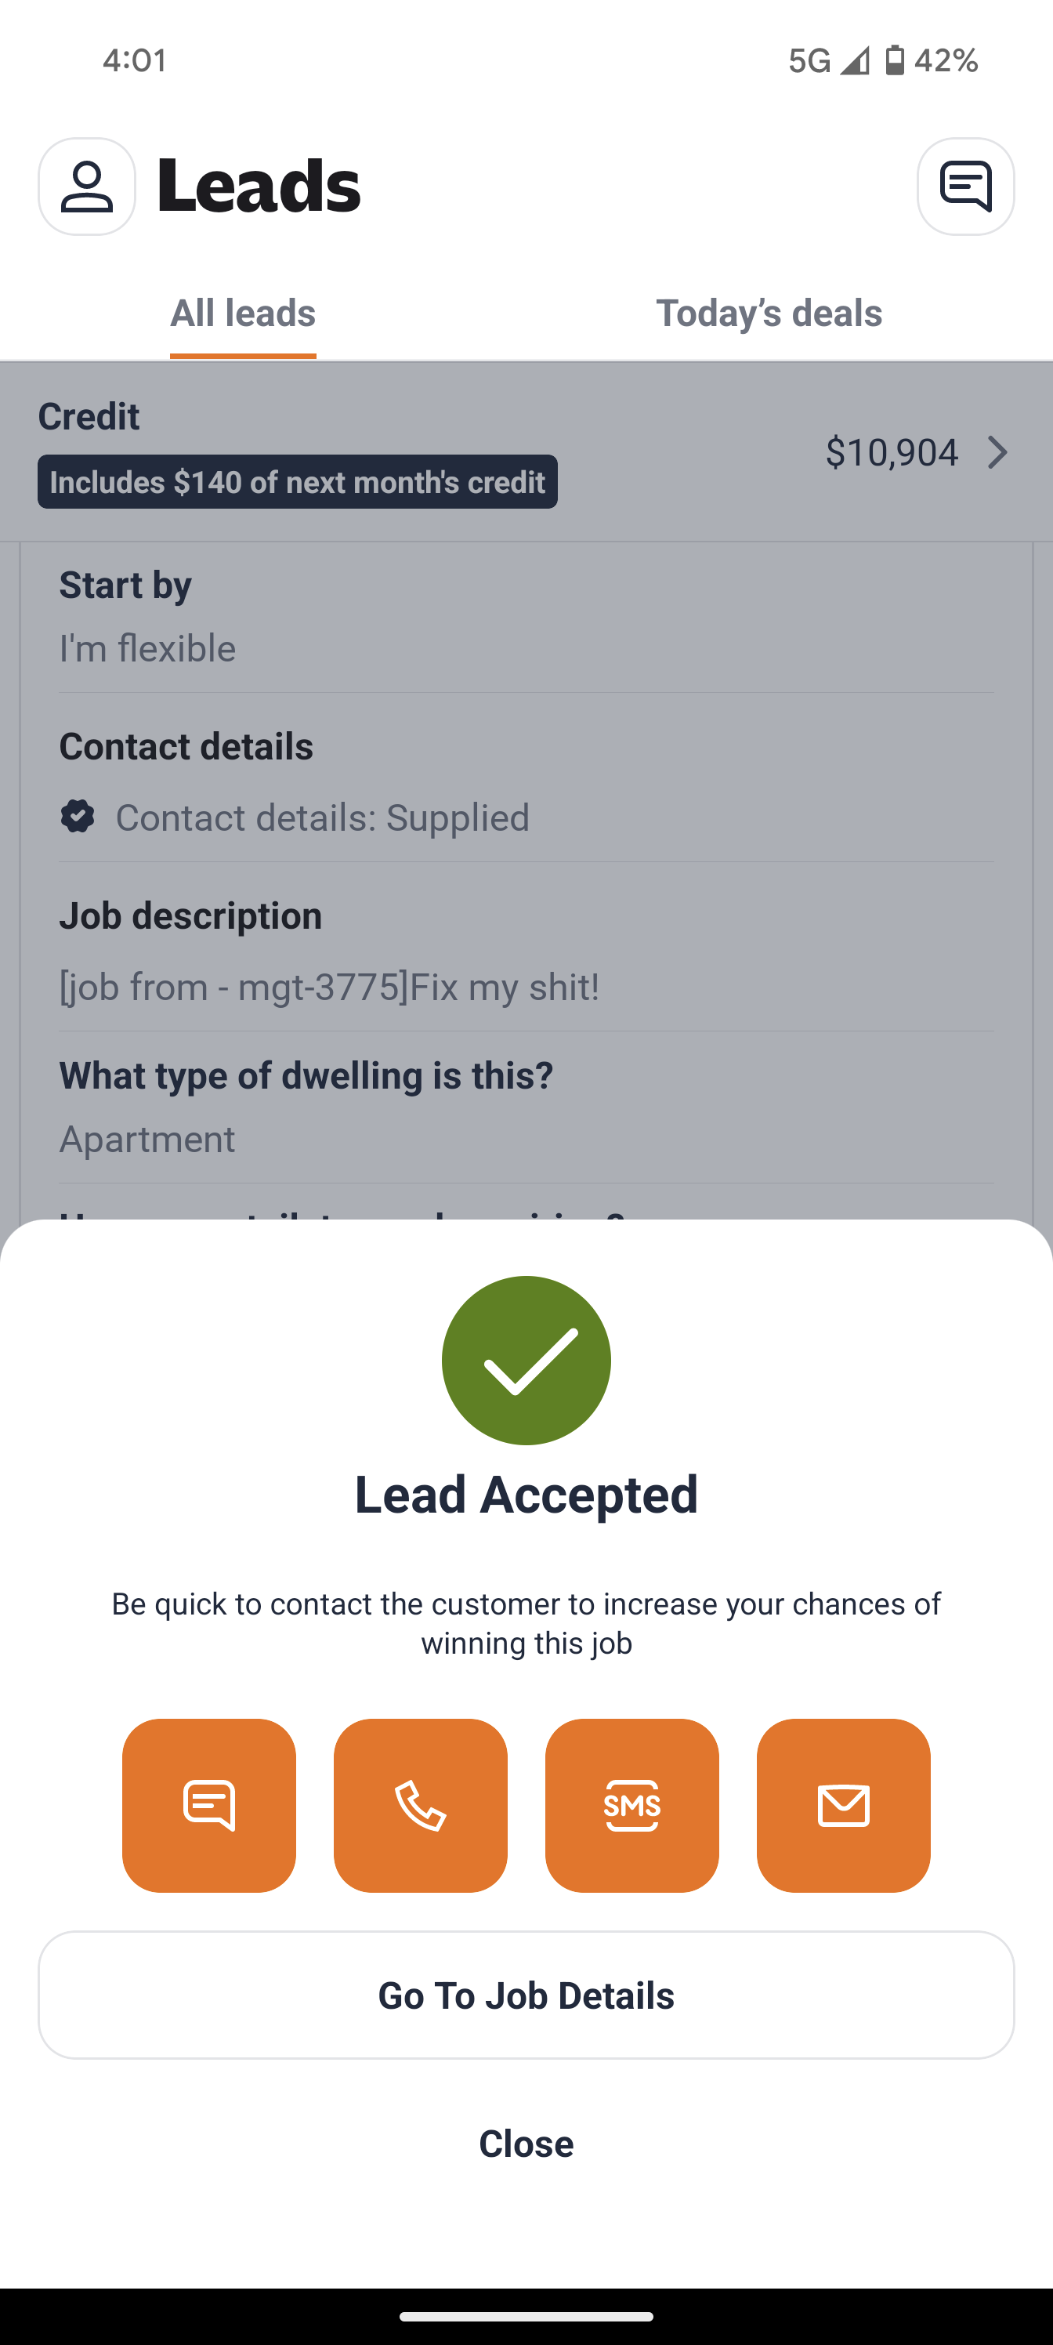This screenshot has width=1053, height=2345.
Task: Tap the Job description text
Action: tap(330, 987)
